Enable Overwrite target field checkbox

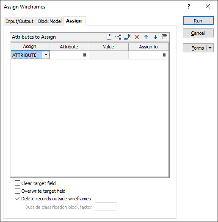[17, 191]
